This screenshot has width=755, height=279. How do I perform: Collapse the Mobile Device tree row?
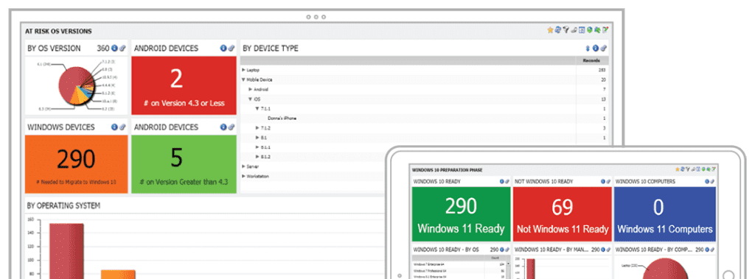[243, 80]
